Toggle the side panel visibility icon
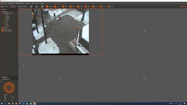Viewport: 187px width, 105px height. click(x=43, y=6)
